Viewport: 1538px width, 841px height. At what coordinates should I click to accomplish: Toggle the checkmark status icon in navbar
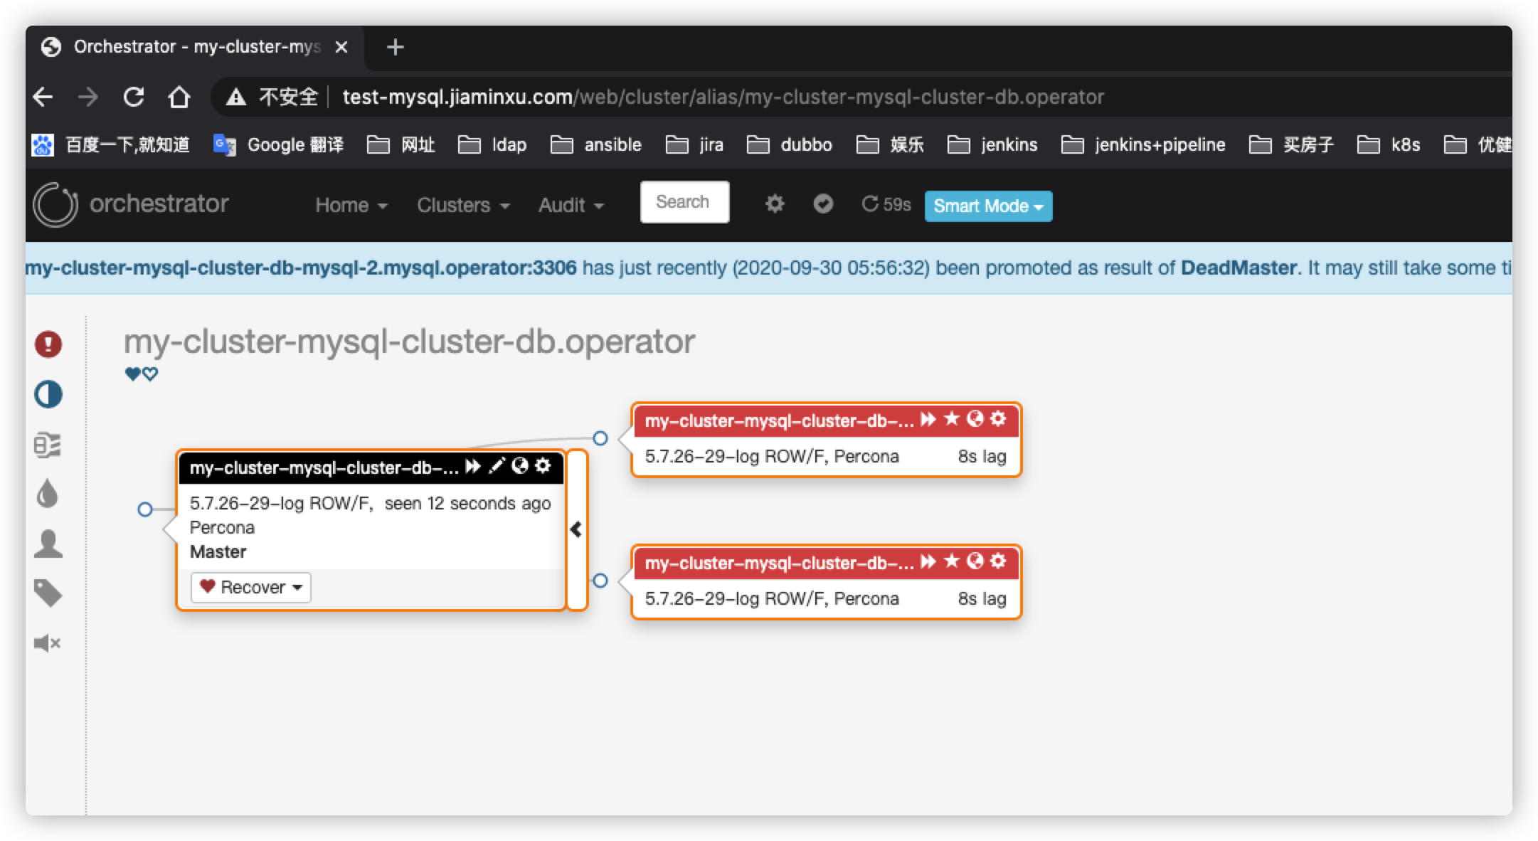tap(823, 204)
